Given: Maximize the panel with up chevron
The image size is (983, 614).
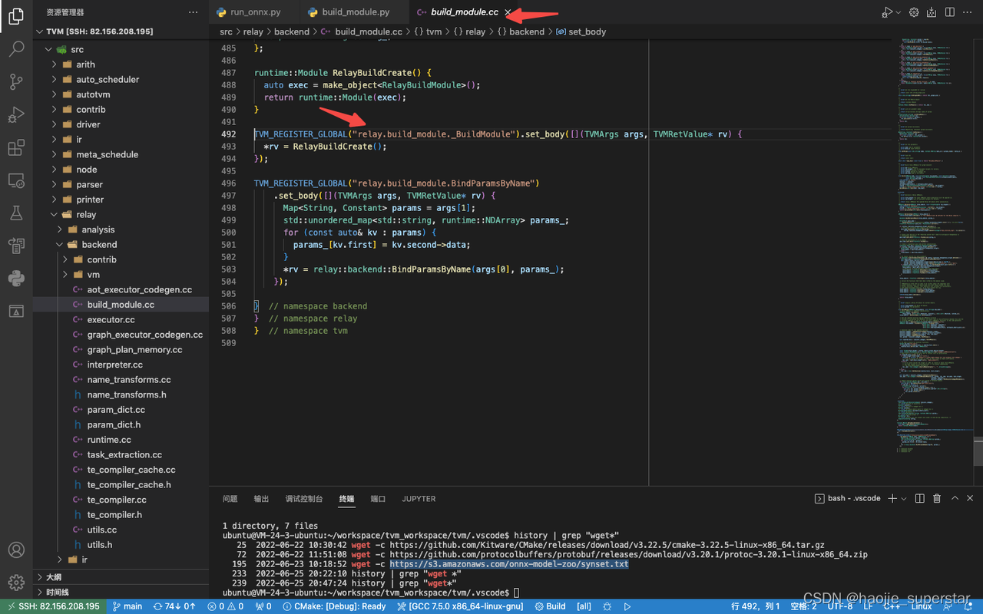Looking at the screenshot, I should (955, 498).
